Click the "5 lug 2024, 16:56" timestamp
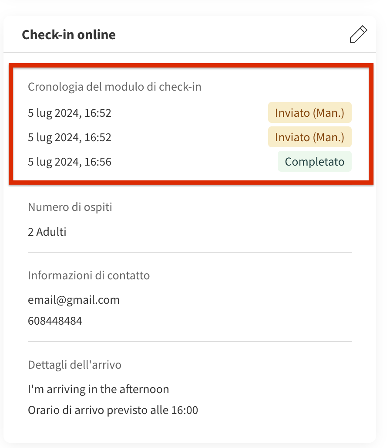The width and height of the screenshot is (390, 448). coord(70,162)
